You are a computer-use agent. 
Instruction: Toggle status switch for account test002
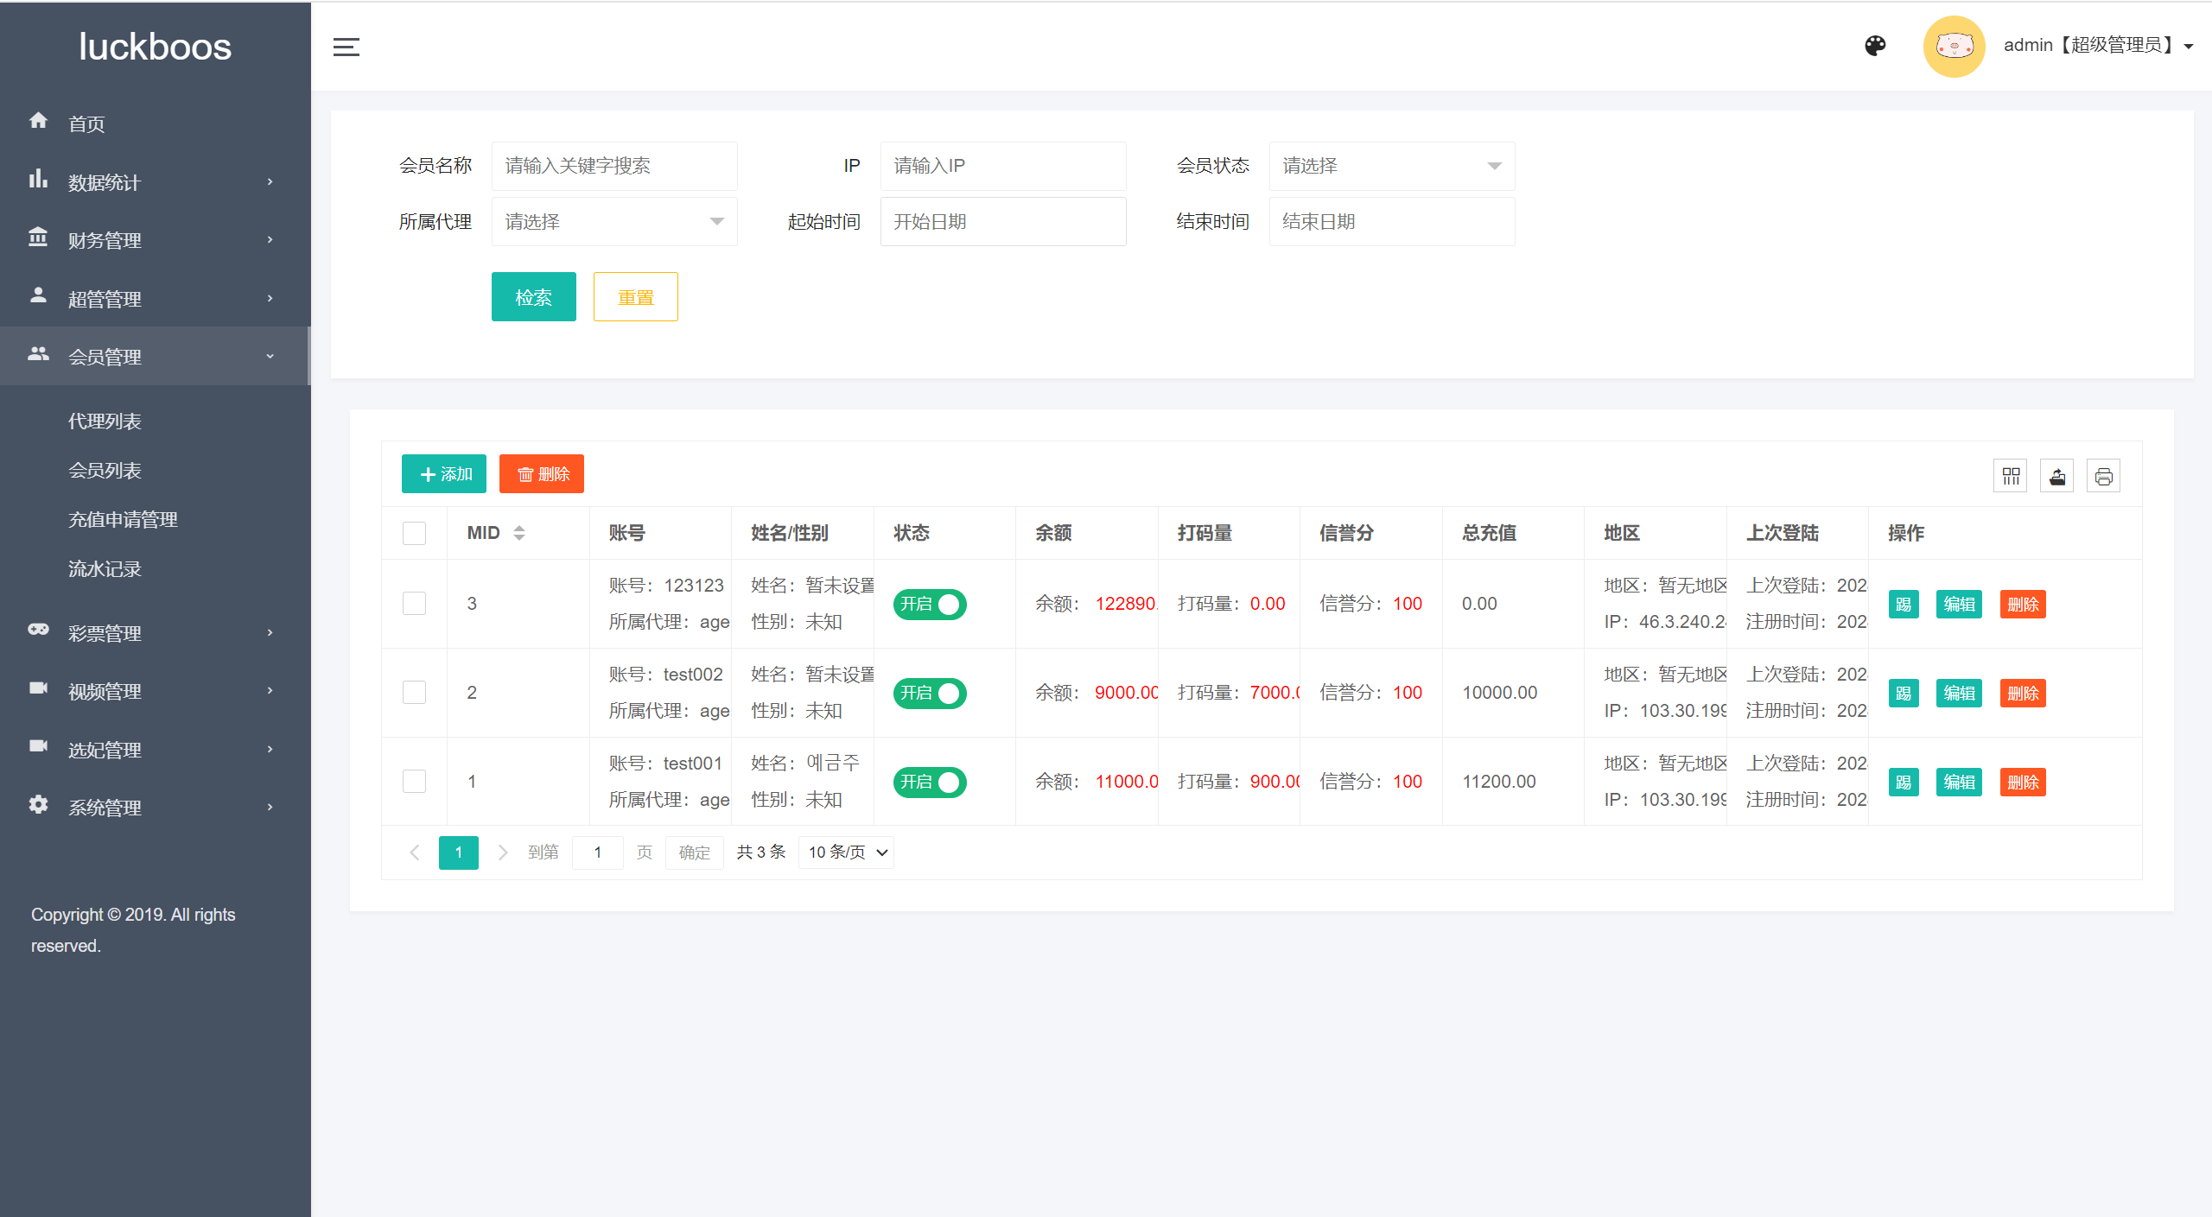tap(929, 693)
